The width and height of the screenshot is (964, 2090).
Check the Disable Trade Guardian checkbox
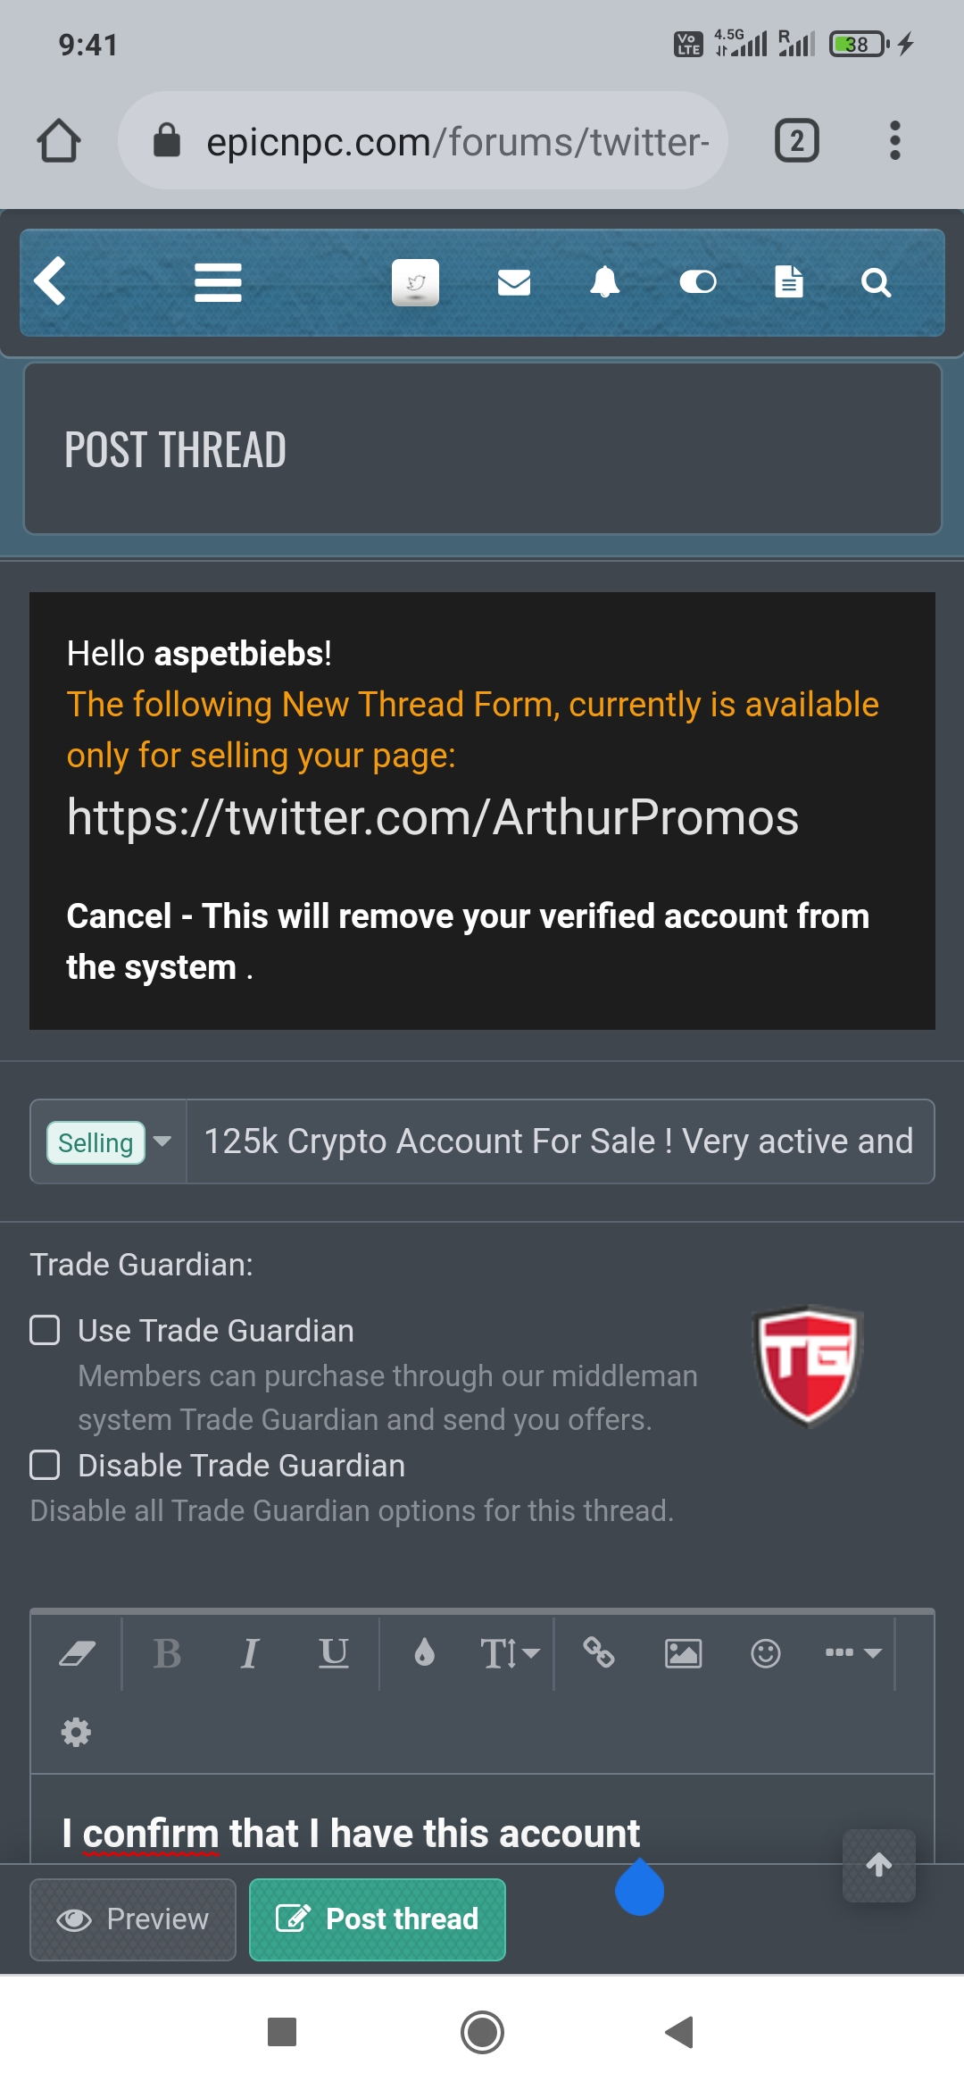tap(45, 1465)
